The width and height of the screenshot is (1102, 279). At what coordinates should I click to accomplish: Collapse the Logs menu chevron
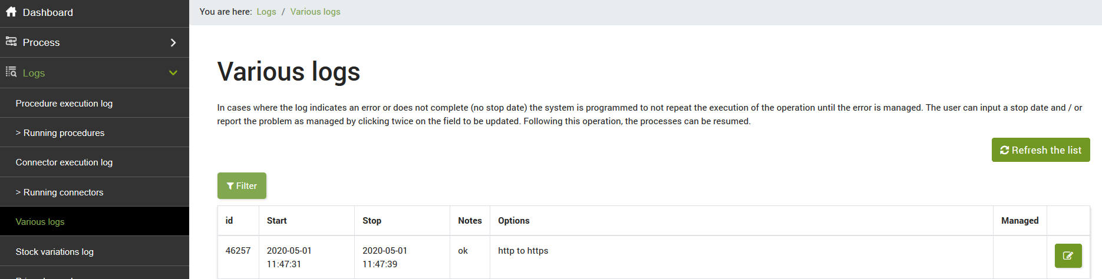coord(173,73)
